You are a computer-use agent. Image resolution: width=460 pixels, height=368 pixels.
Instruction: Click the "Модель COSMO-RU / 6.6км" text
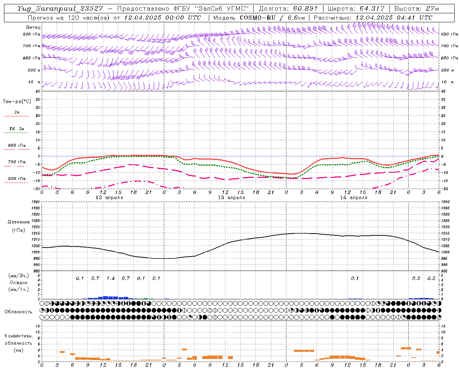click(x=259, y=18)
